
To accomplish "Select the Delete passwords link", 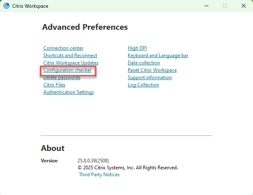I will [x=62, y=78].
